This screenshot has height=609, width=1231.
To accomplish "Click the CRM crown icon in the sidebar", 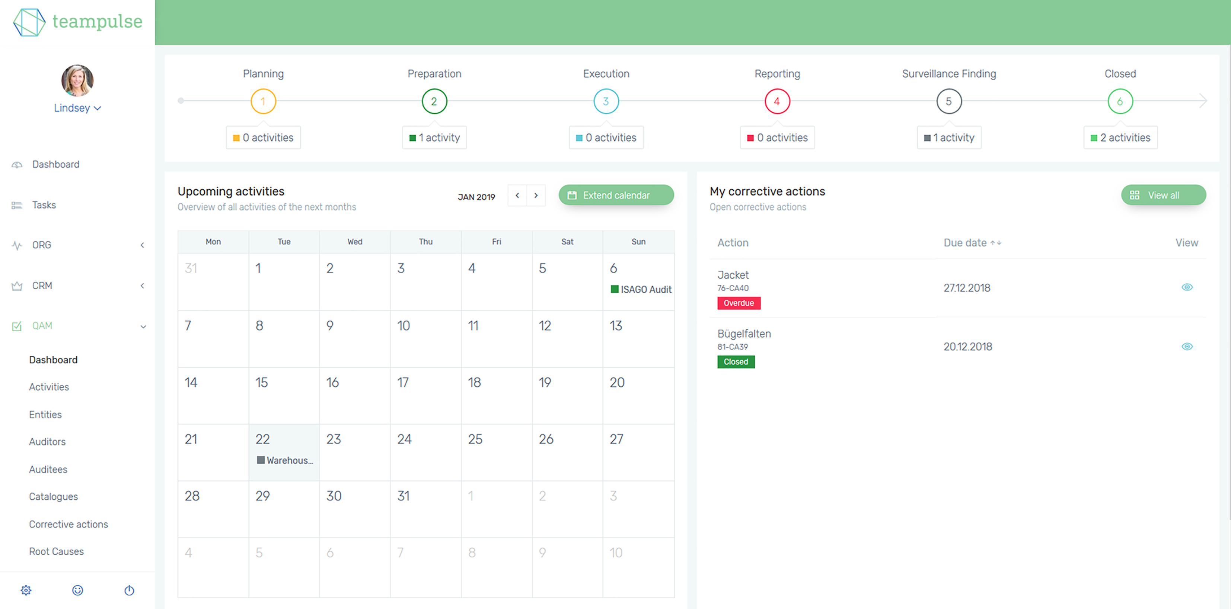I will [x=17, y=286].
